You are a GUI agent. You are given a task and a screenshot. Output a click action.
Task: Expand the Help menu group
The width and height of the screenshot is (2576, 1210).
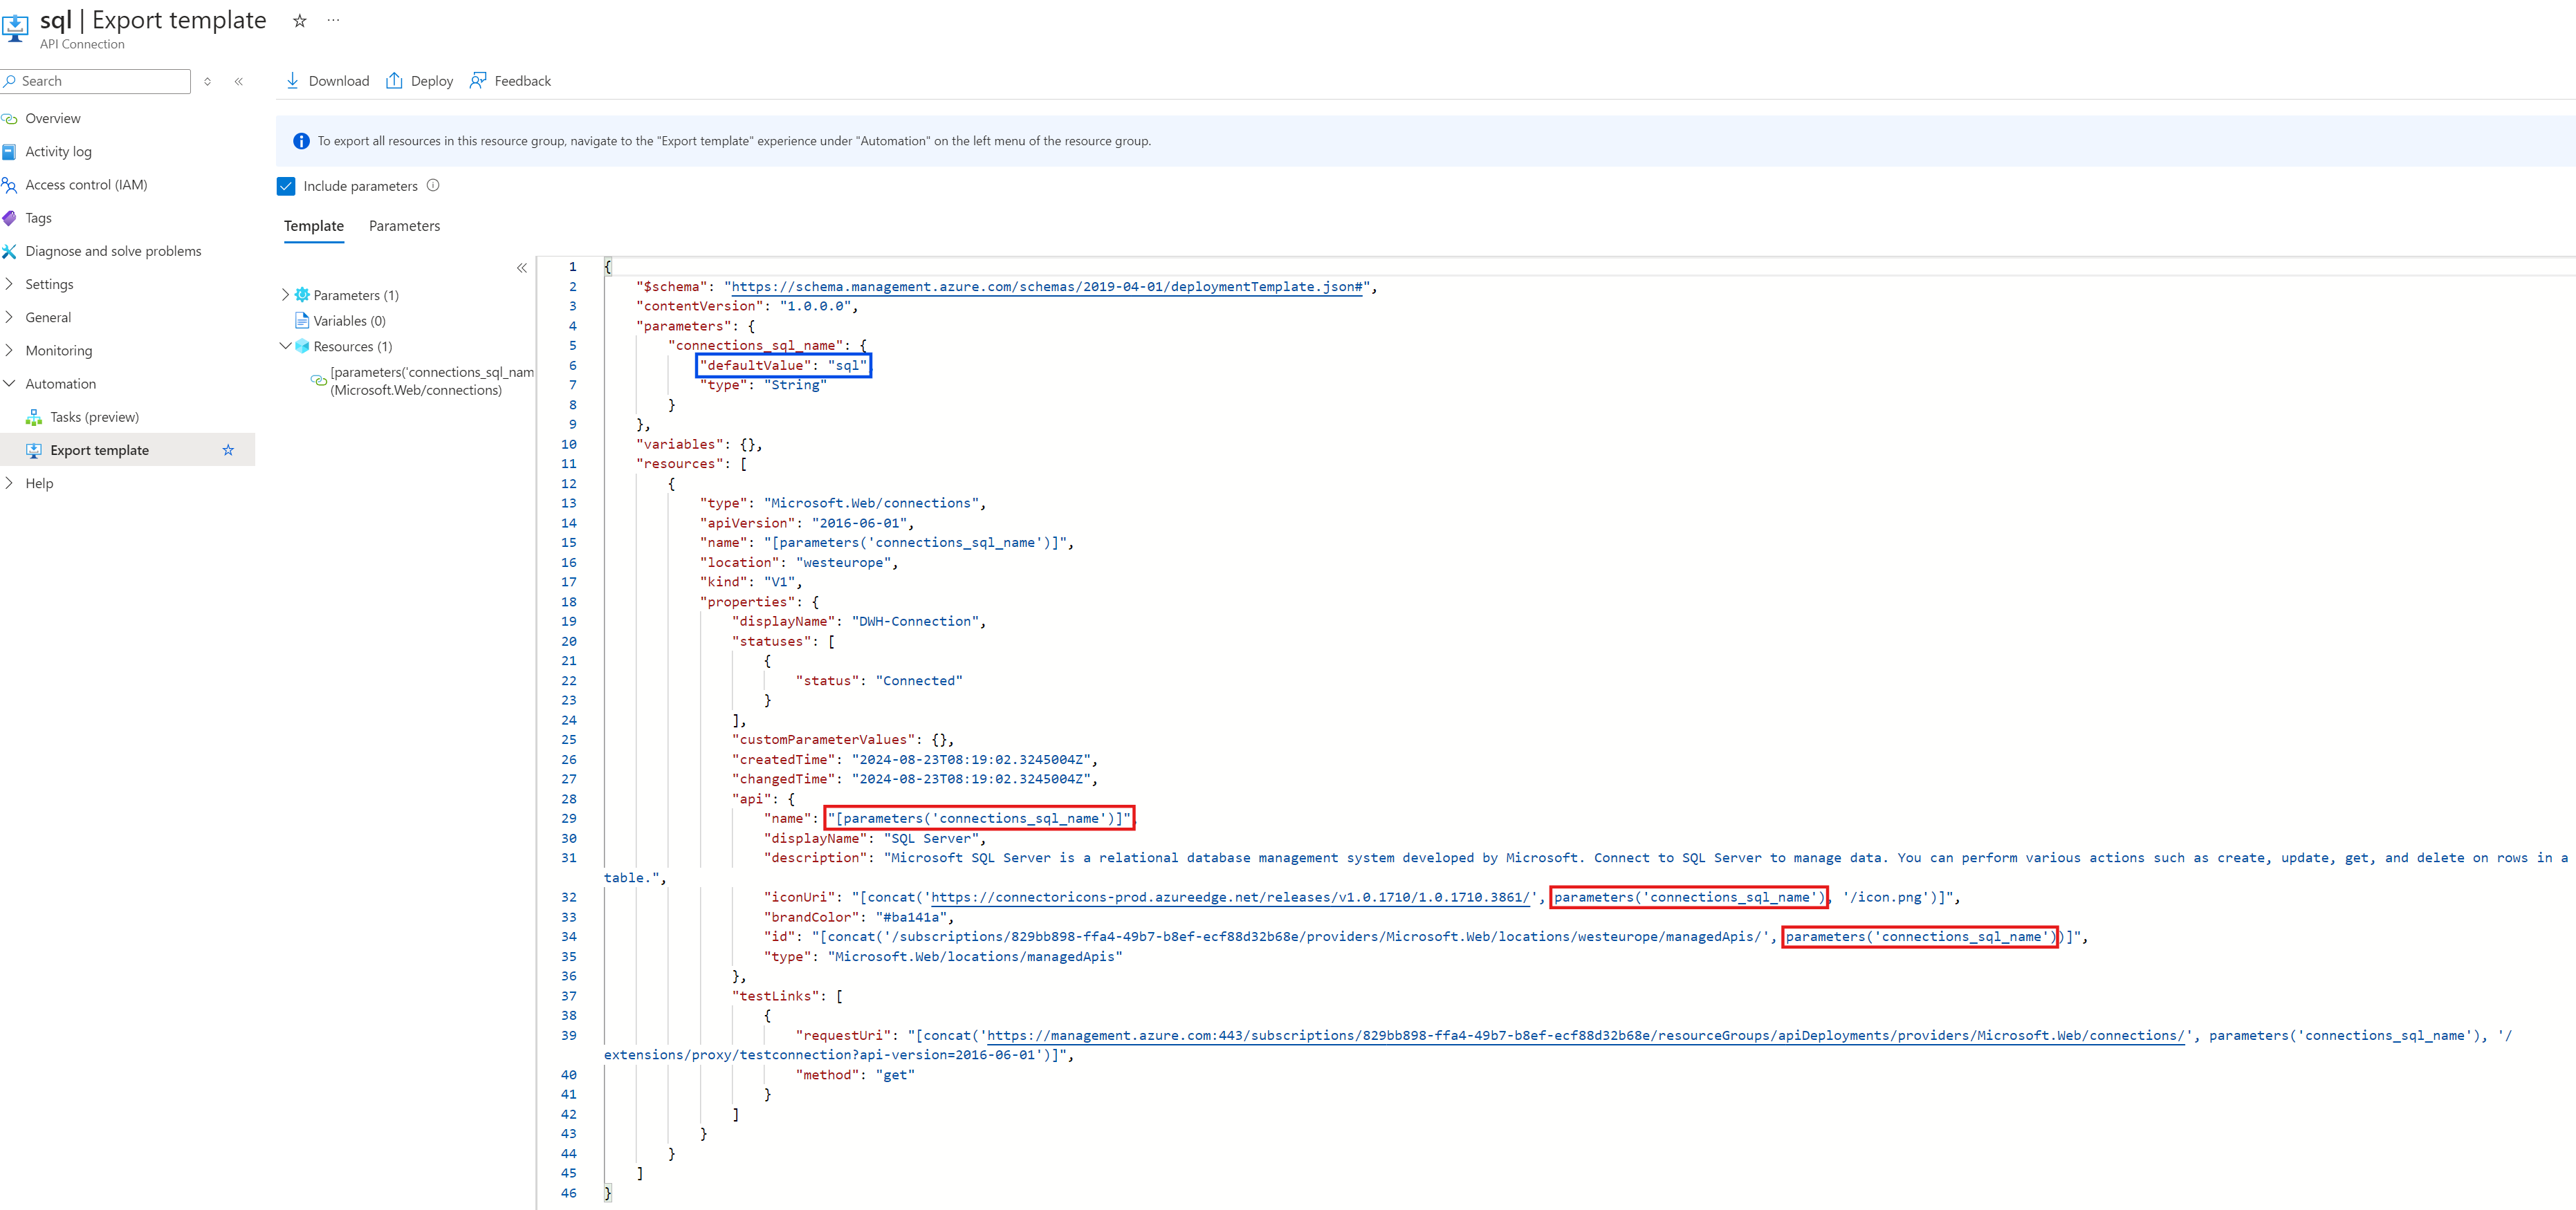(10, 483)
